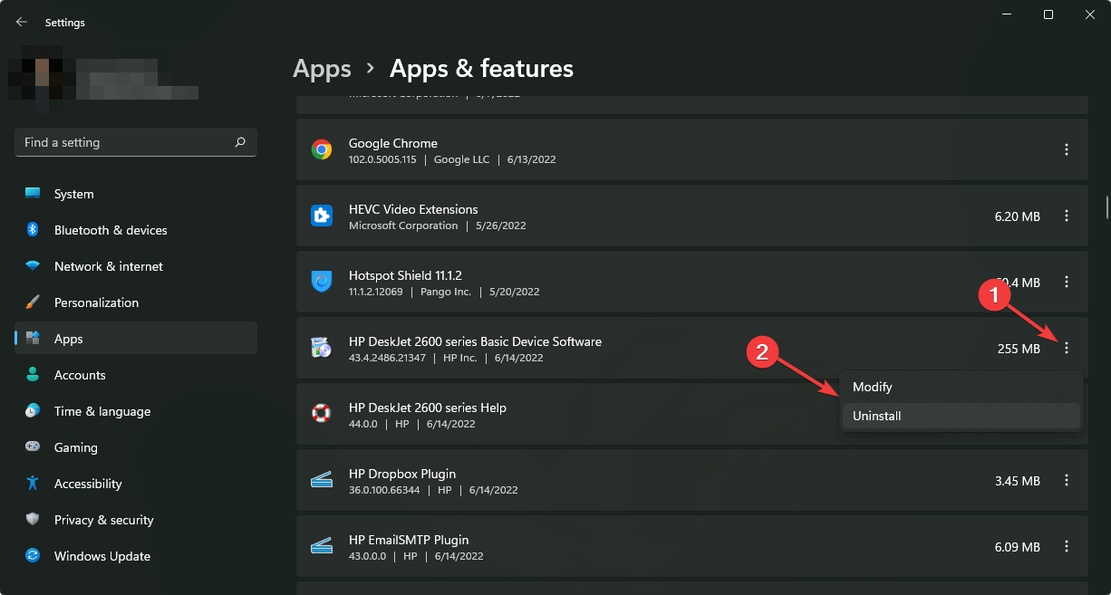Click the Apps breadcrumb link
The height and width of the screenshot is (595, 1111).
[x=322, y=68]
